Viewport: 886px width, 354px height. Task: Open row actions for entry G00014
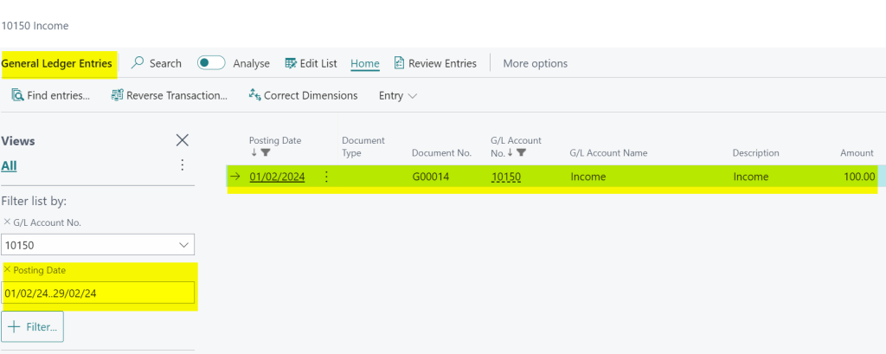tap(326, 177)
